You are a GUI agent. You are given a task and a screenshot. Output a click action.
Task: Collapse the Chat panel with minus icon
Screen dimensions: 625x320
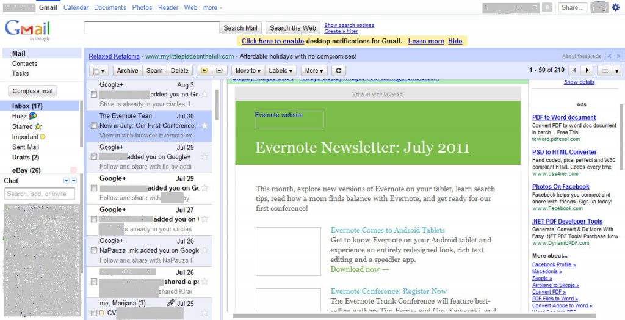(x=74, y=181)
